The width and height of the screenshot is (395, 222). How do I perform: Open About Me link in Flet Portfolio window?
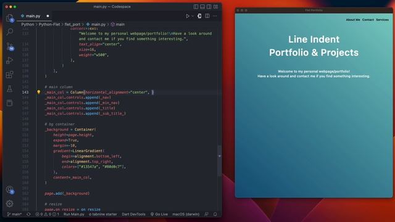pyautogui.click(x=352, y=20)
